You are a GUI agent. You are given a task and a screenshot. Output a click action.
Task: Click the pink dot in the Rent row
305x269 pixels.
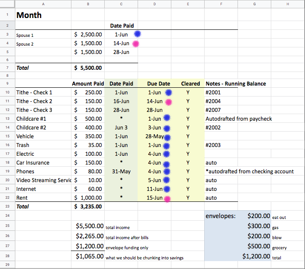pyautogui.click(x=167, y=198)
